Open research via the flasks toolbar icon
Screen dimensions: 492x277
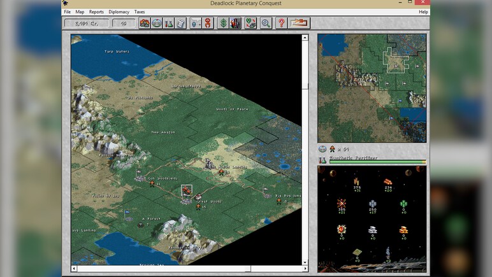click(168, 23)
